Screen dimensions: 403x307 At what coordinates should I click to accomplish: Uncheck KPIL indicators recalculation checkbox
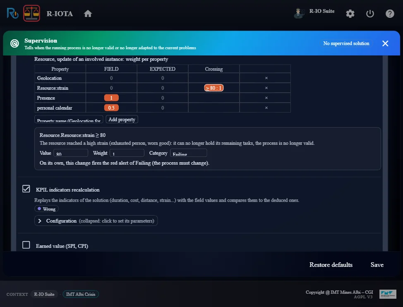point(26,189)
